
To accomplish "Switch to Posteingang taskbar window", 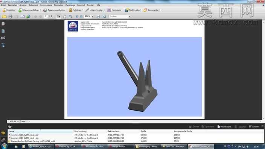I will tap(148, 146).
